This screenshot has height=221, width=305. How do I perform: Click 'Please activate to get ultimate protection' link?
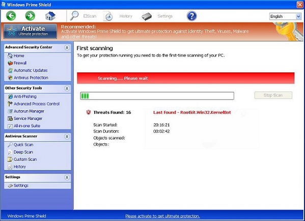click(162, 216)
